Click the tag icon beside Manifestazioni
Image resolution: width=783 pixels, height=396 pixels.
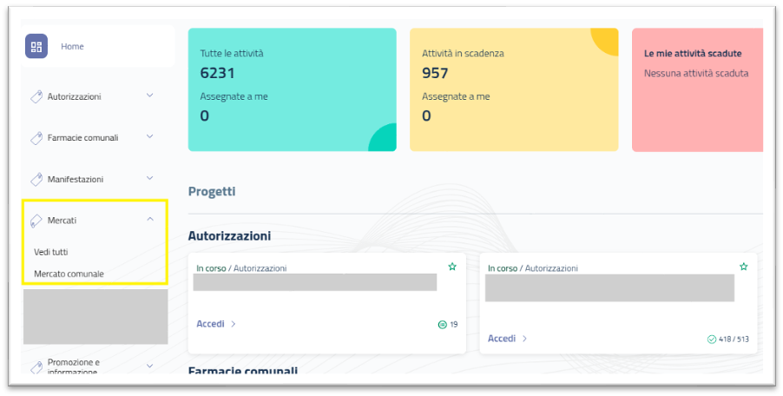click(x=36, y=180)
